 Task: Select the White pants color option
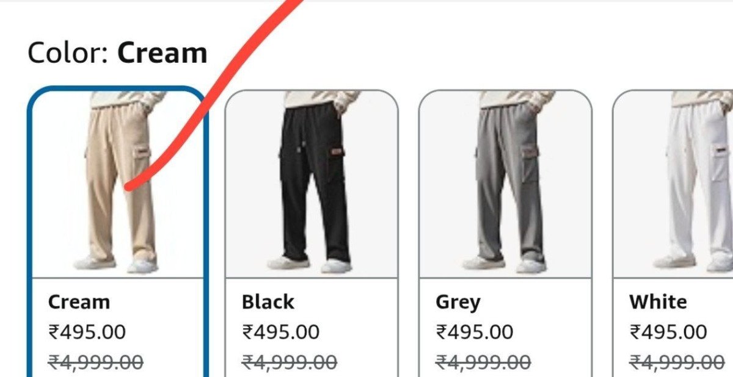point(673,234)
